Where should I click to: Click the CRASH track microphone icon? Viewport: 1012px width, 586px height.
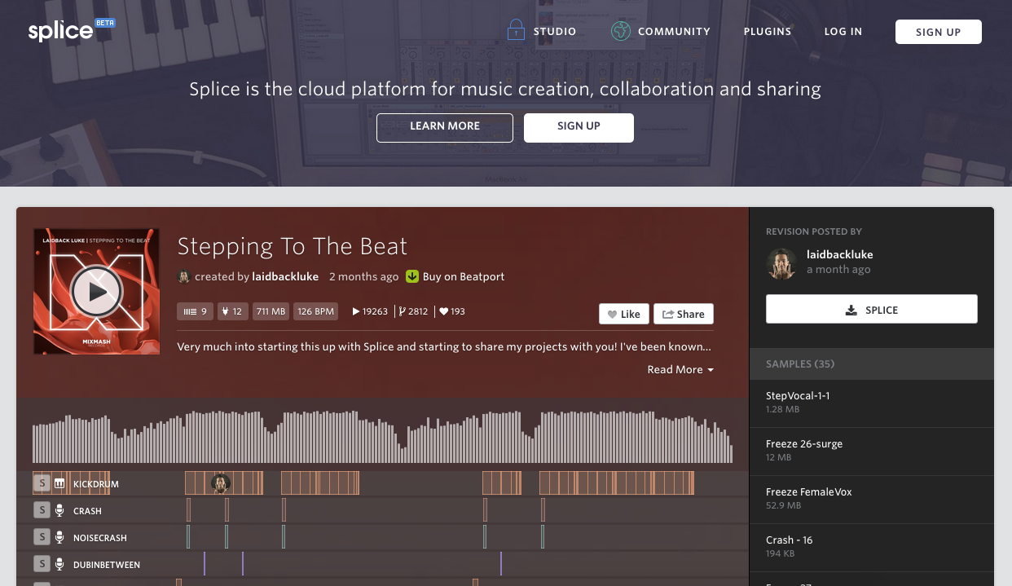(x=59, y=510)
